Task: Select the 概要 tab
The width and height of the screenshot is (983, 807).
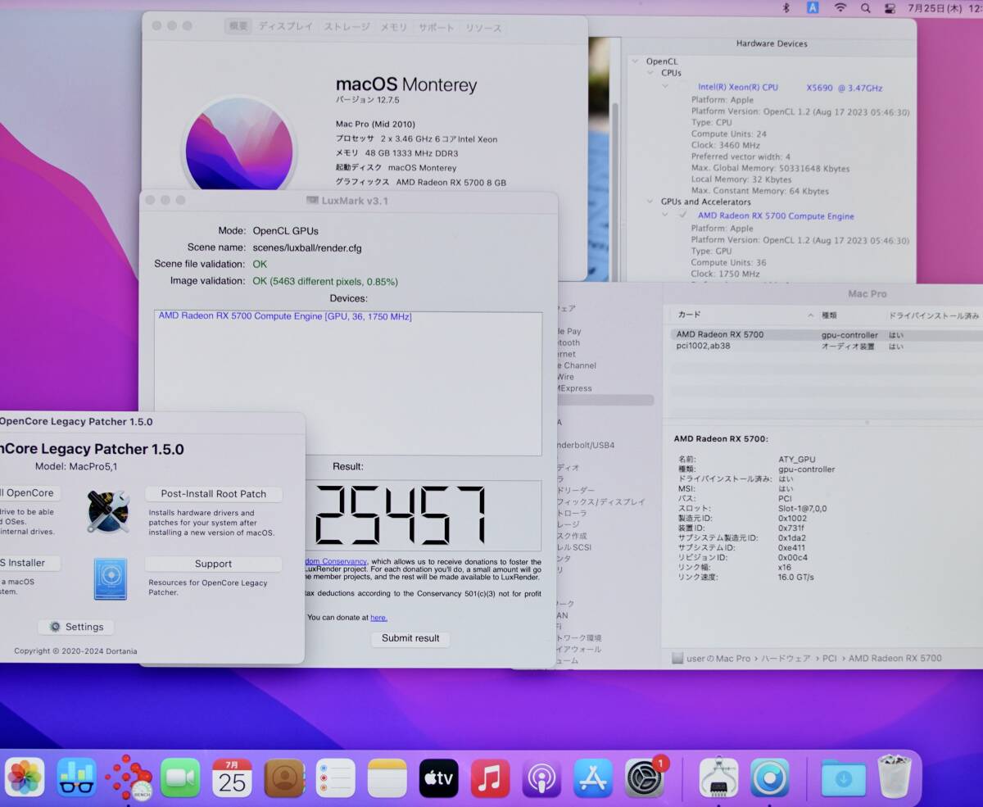Action: point(238,27)
